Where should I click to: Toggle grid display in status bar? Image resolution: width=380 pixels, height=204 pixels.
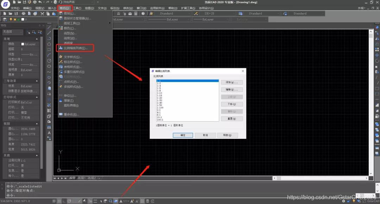(59, 201)
